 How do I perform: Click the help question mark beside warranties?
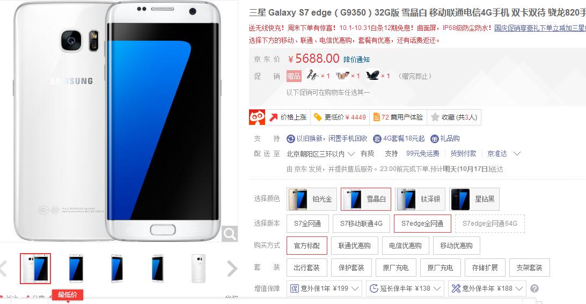534,288
